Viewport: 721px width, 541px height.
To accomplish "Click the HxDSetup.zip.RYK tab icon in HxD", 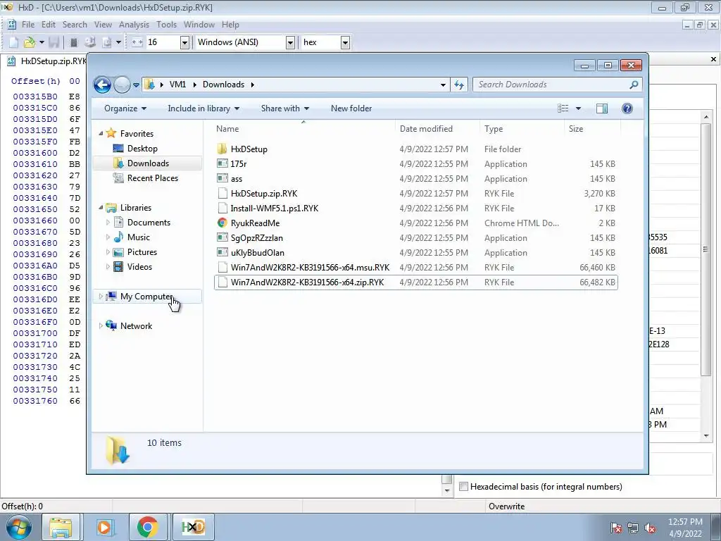I will click(x=11, y=61).
